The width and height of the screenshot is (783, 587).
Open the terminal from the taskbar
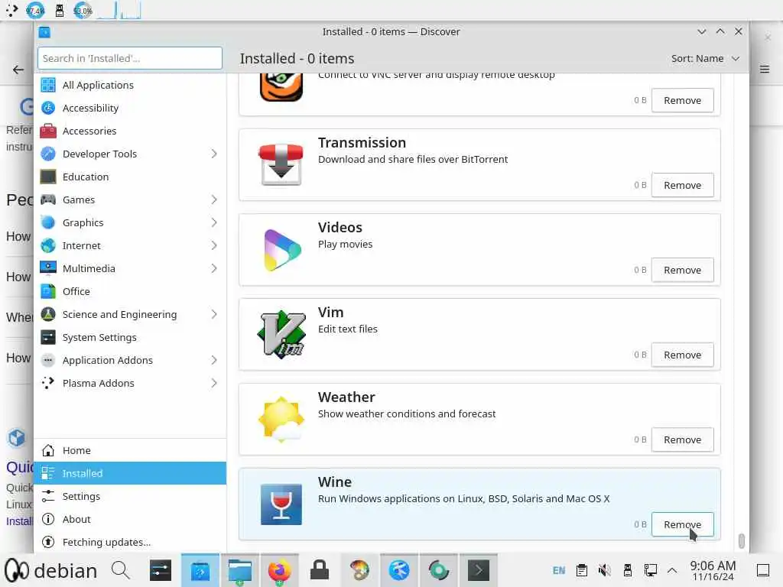(x=479, y=570)
